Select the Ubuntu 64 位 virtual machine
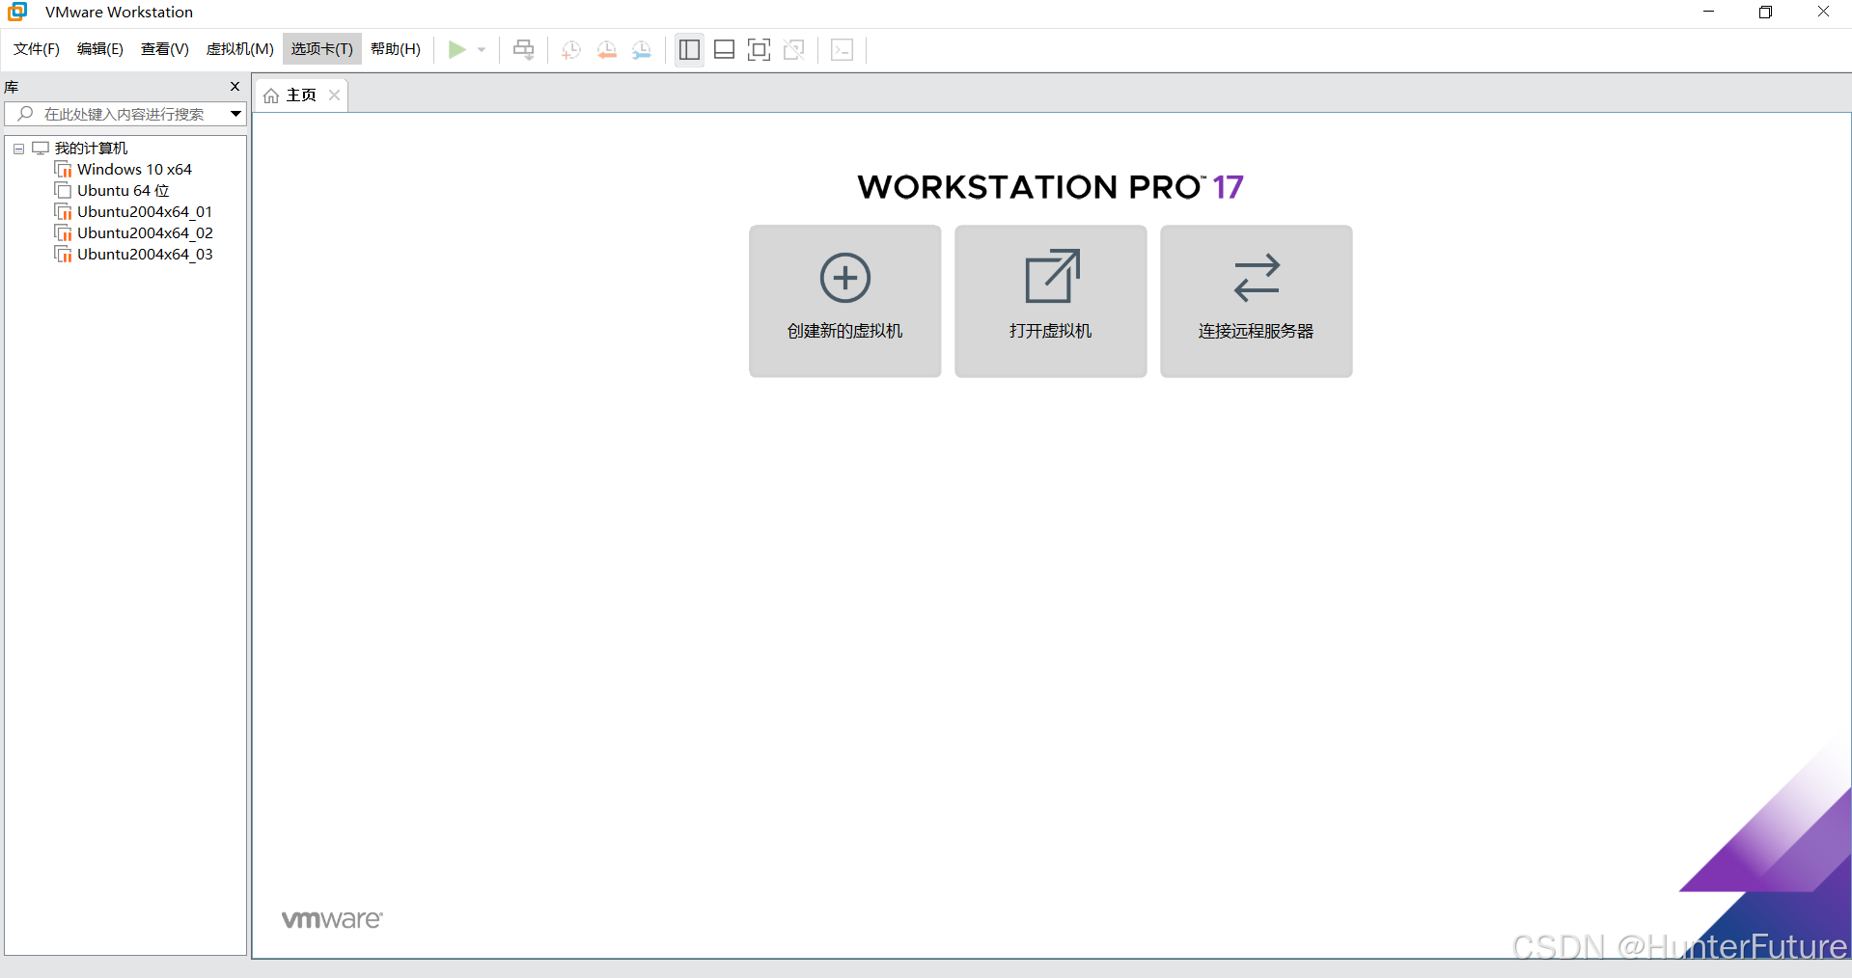The image size is (1852, 978). pyautogui.click(x=123, y=191)
